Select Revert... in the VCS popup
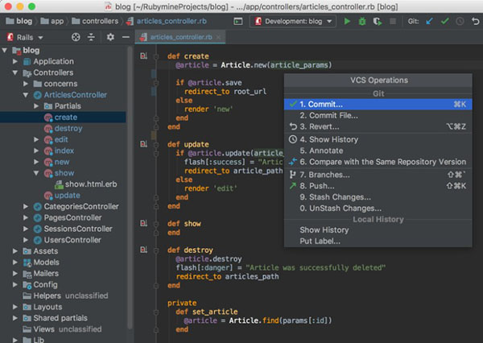The width and height of the screenshot is (483, 343). [x=378, y=126]
